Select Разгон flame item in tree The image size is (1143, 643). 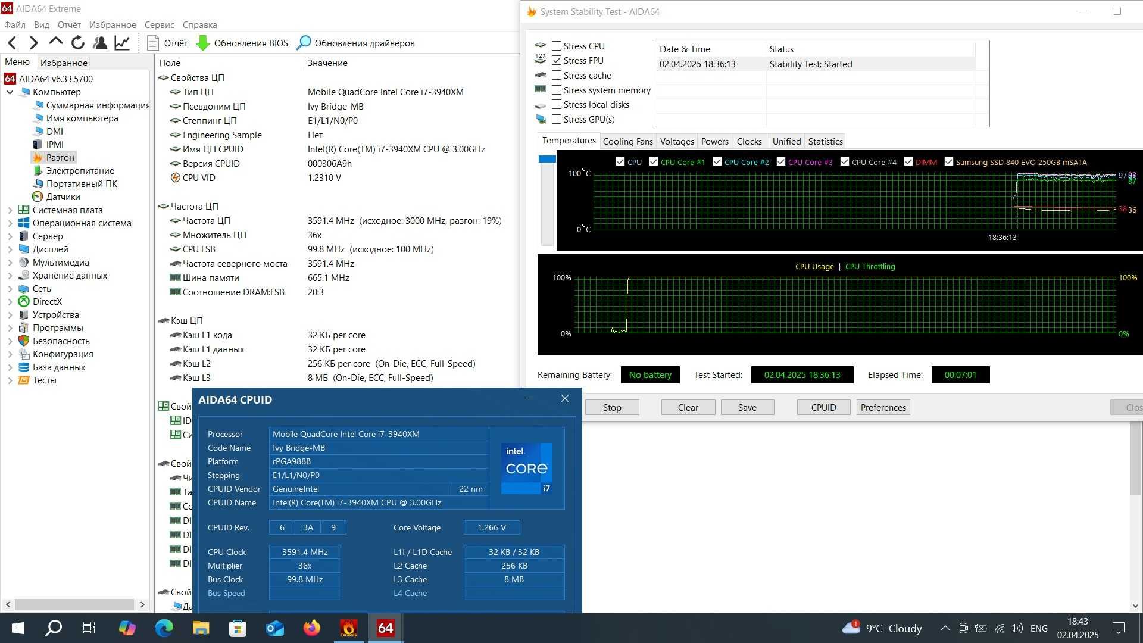[54, 157]
